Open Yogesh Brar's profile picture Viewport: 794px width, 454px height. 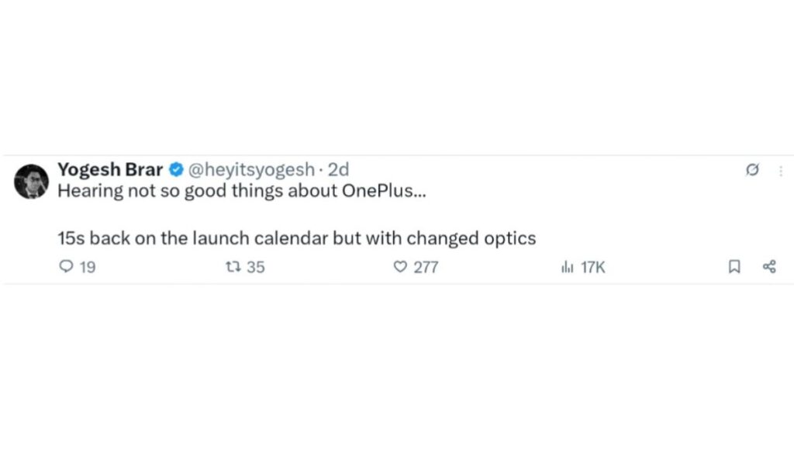[x=31, y=181]
